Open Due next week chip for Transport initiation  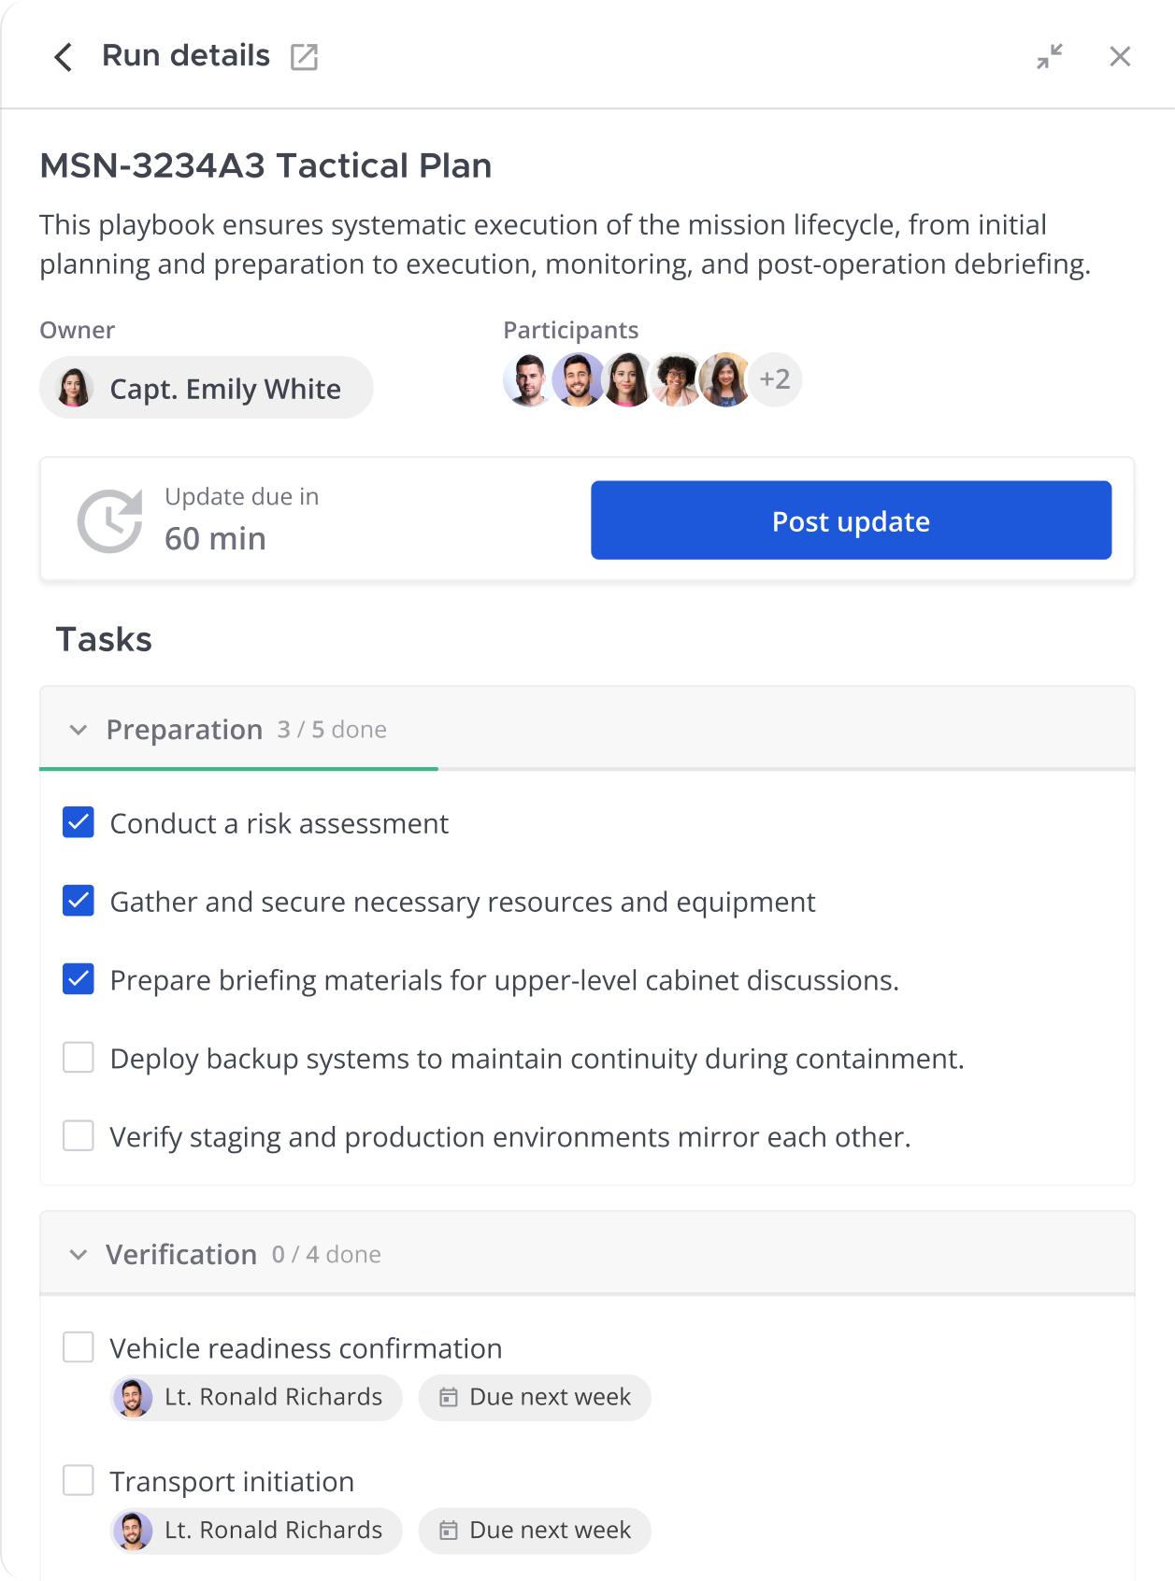point(535,1531)
